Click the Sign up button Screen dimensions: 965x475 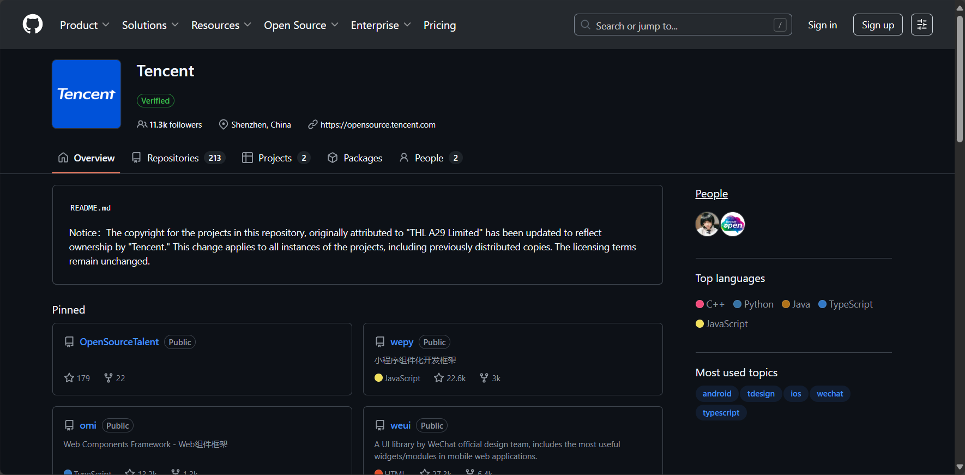878,25
